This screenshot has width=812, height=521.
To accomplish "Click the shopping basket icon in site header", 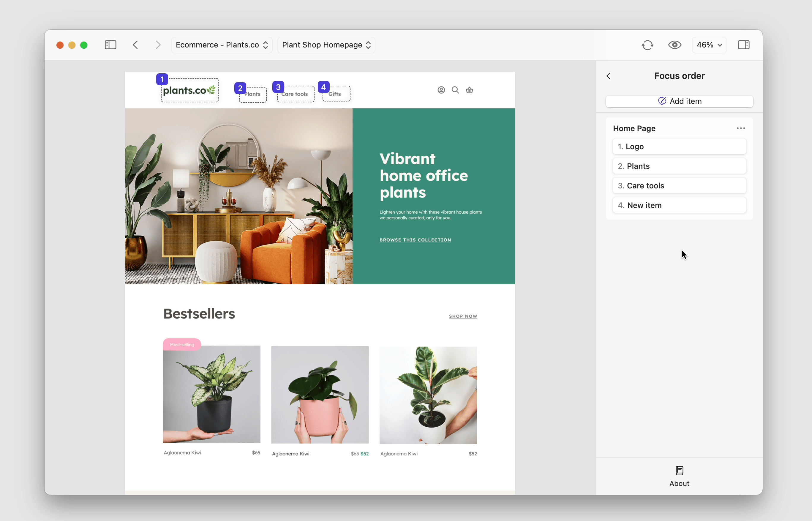I will (469, 90).
